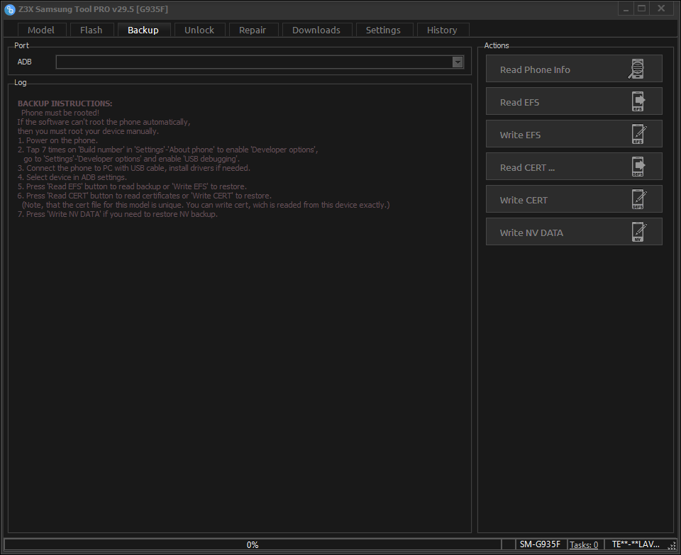Click the ADB label in the Port group
Viewport: 681px width, 555px height.
(x=24, y=62)
